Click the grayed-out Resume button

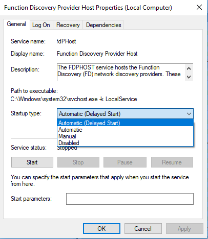coord(172,162)
